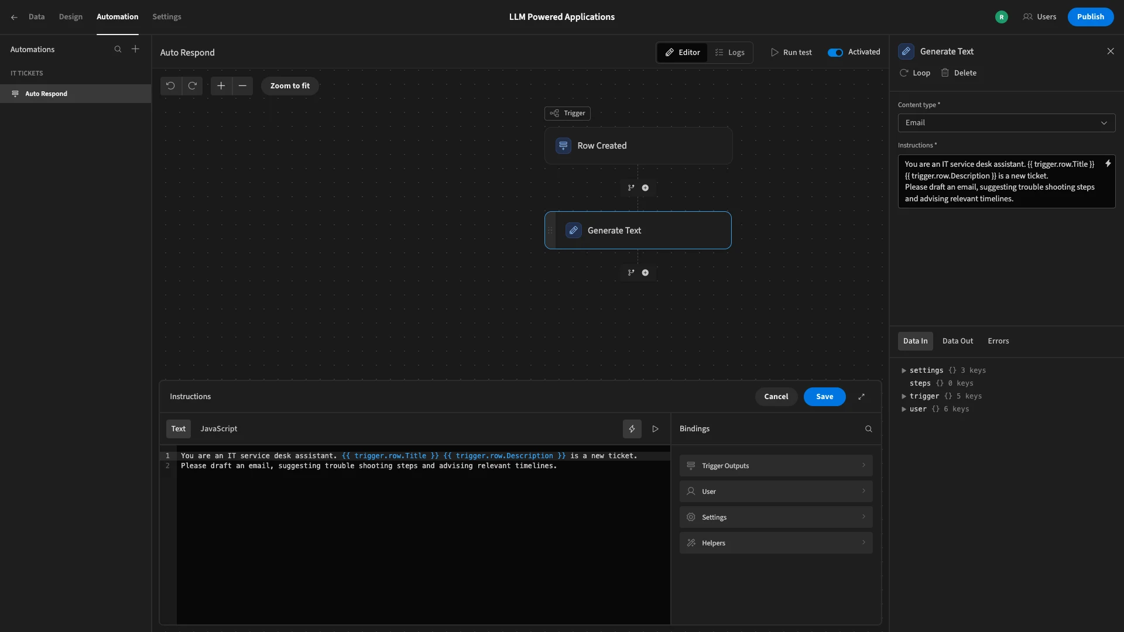Screen dimensions: 1124x632
Task: Expand the user data tree item
Action: tap(904, 409)
